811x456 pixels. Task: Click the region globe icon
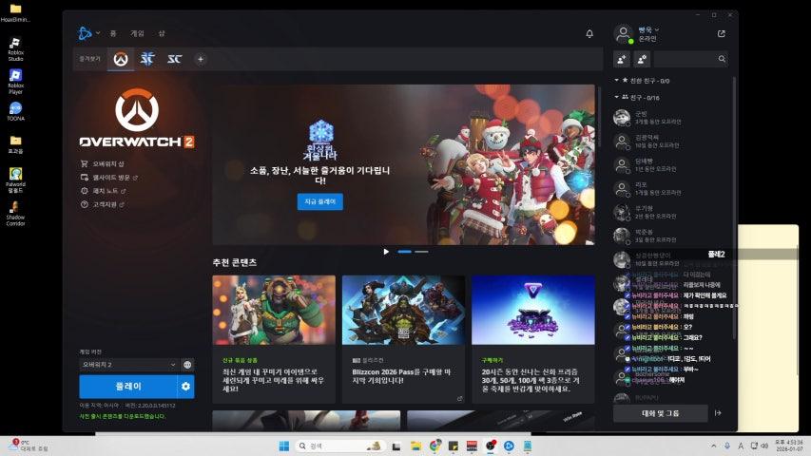coord(187,364)
